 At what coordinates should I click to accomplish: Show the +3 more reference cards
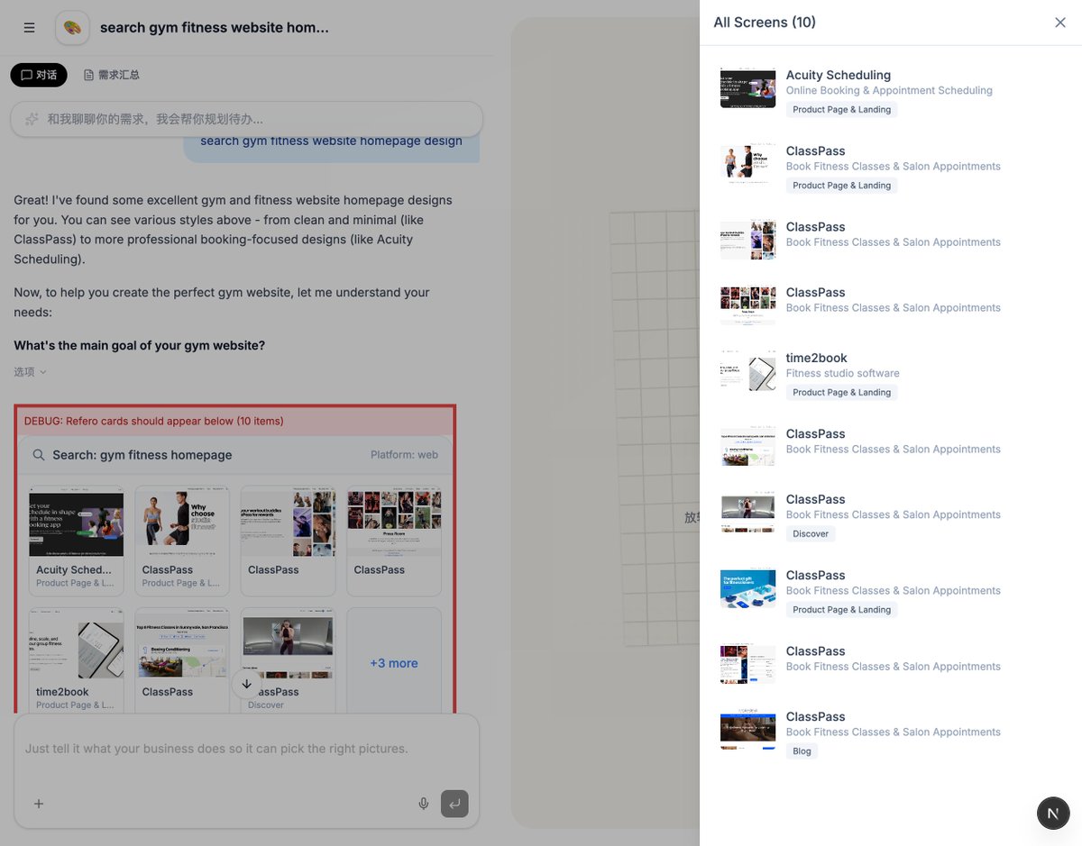(394, 663)
